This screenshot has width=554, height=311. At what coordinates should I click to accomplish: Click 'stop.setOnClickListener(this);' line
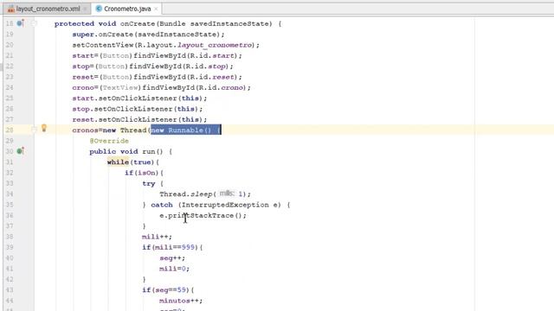pyautogui.click(x=138, y=109)
